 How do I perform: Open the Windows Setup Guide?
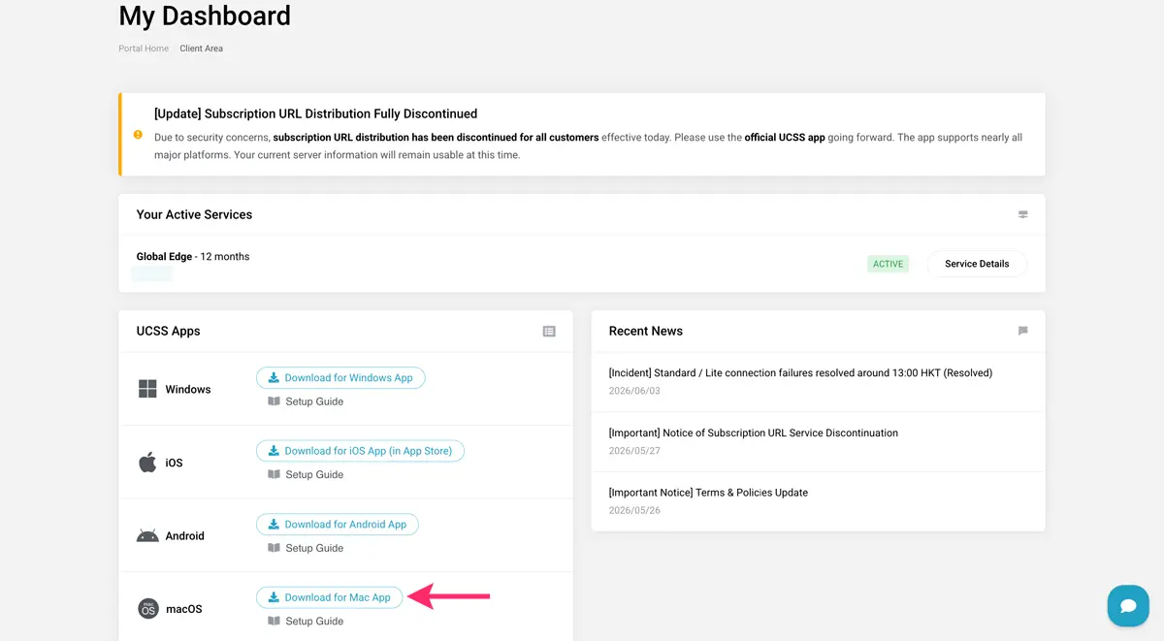(306, 401)
